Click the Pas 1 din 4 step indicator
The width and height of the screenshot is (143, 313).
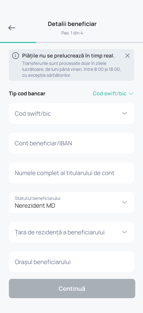72,33
